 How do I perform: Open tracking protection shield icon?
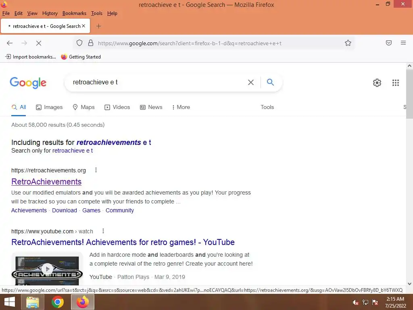click(x=79, y=43)
